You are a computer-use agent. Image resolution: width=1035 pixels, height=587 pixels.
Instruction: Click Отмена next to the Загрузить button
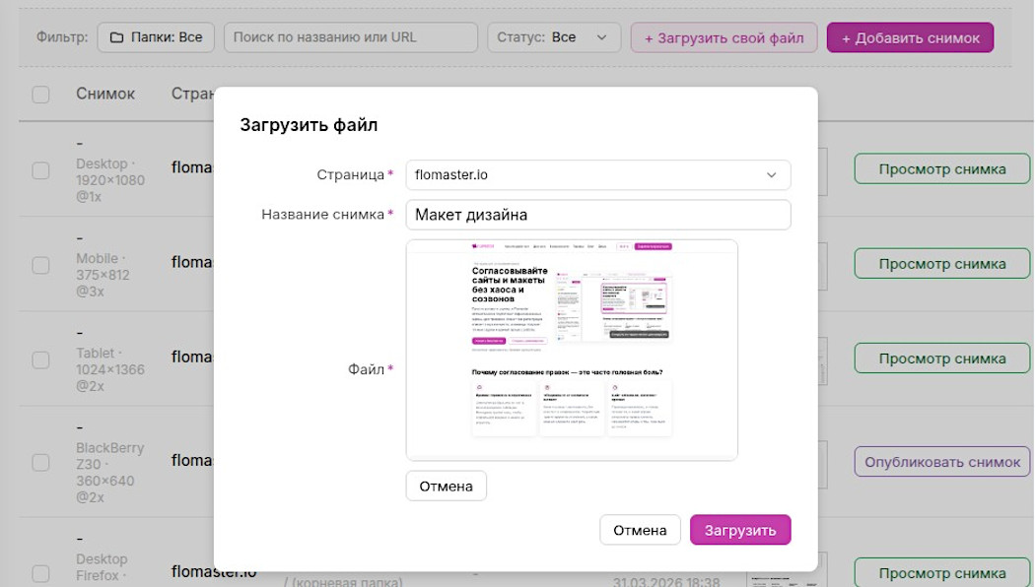pos(640,529)
